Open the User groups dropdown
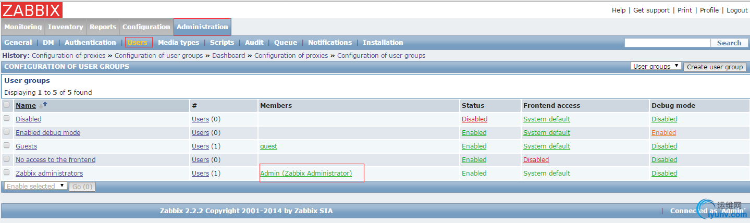Viewport: 750px width, 223px height. pyautogui.click(x=656, y=66)
